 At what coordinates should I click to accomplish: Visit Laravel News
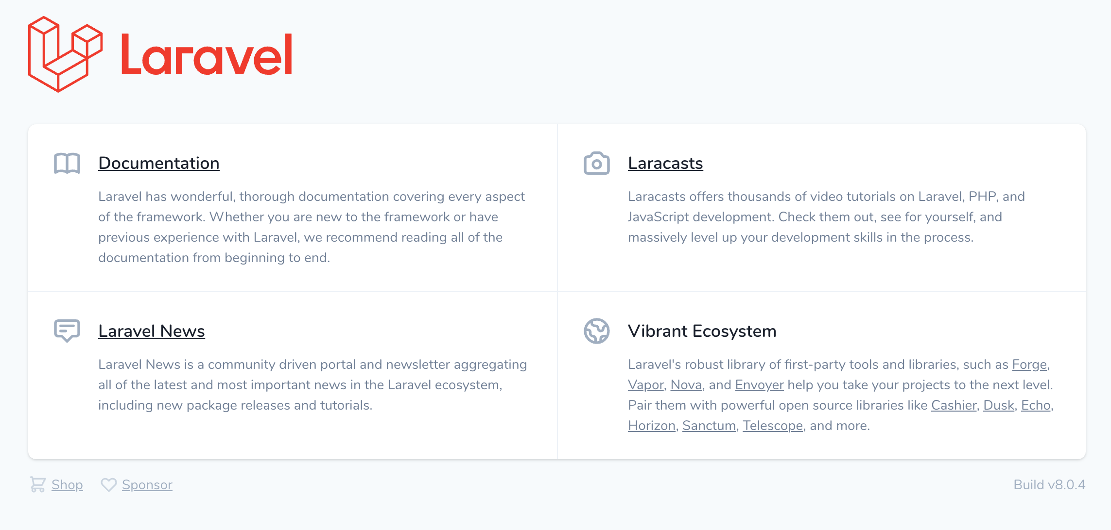pos(152,331)
